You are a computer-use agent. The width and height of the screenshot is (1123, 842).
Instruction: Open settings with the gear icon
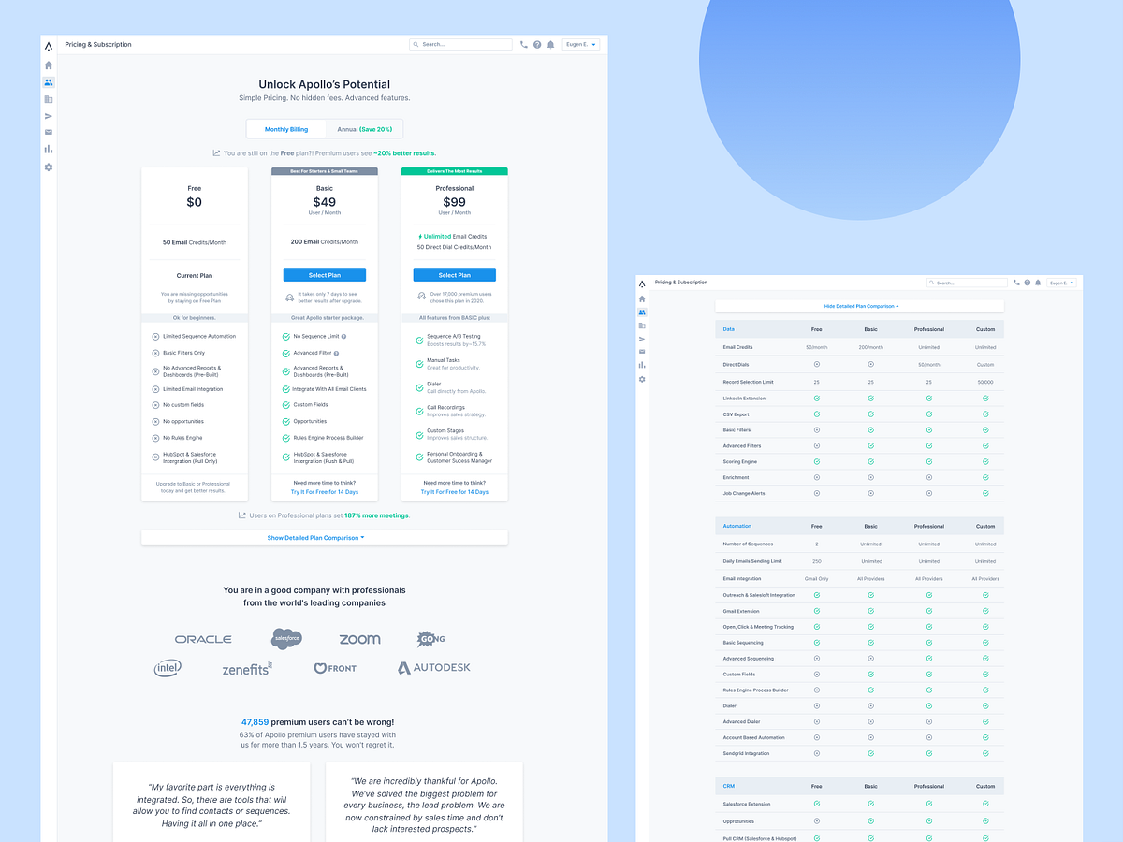coord(48,167)
